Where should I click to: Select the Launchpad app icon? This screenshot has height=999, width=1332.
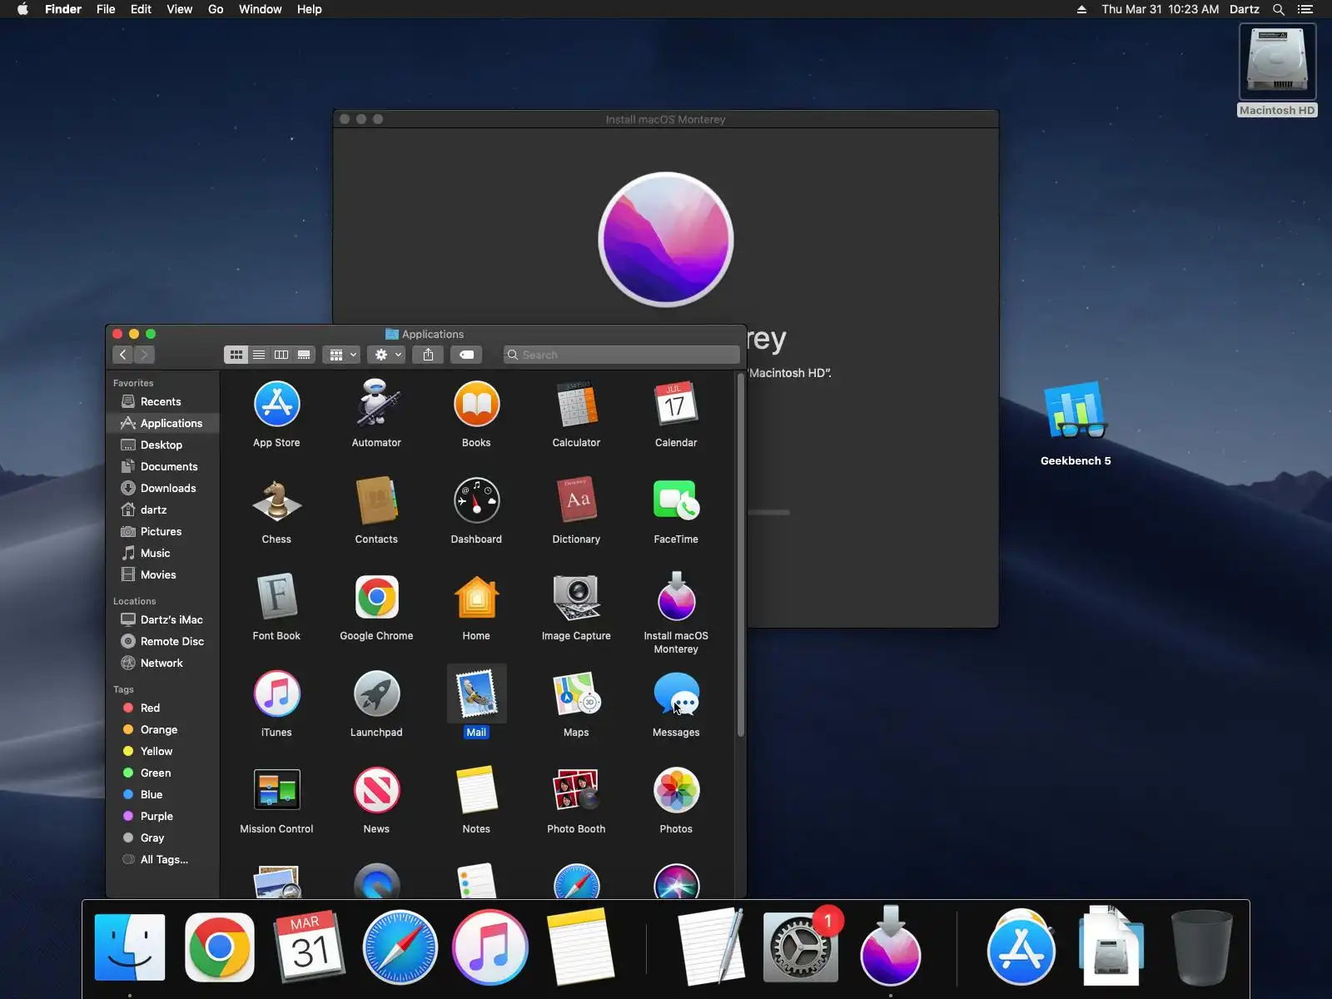pyautogui.click(x=376, y=694)
